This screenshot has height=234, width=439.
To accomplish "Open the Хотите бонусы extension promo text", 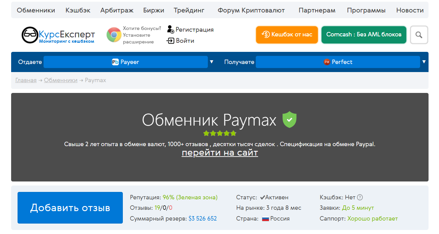I will 142,35.
